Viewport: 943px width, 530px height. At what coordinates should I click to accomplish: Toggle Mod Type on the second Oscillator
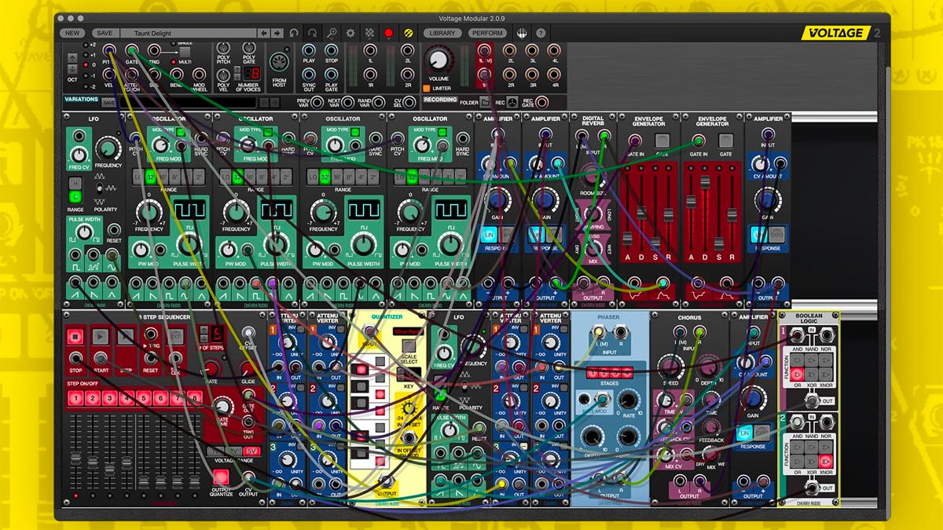268,132
